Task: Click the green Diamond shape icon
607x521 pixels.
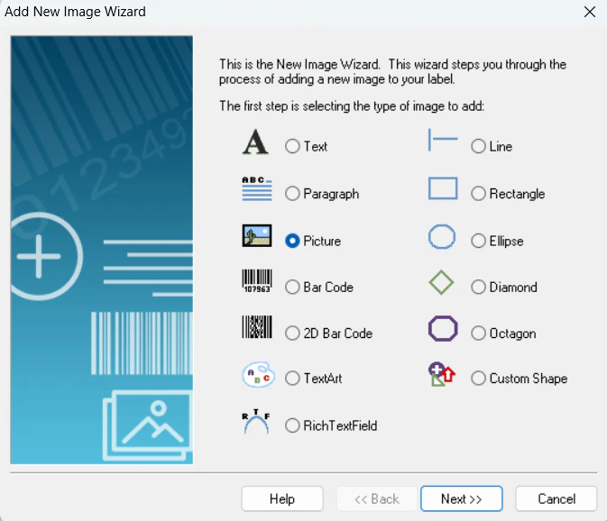Action: pyautogui.click(x=441, y=283)
